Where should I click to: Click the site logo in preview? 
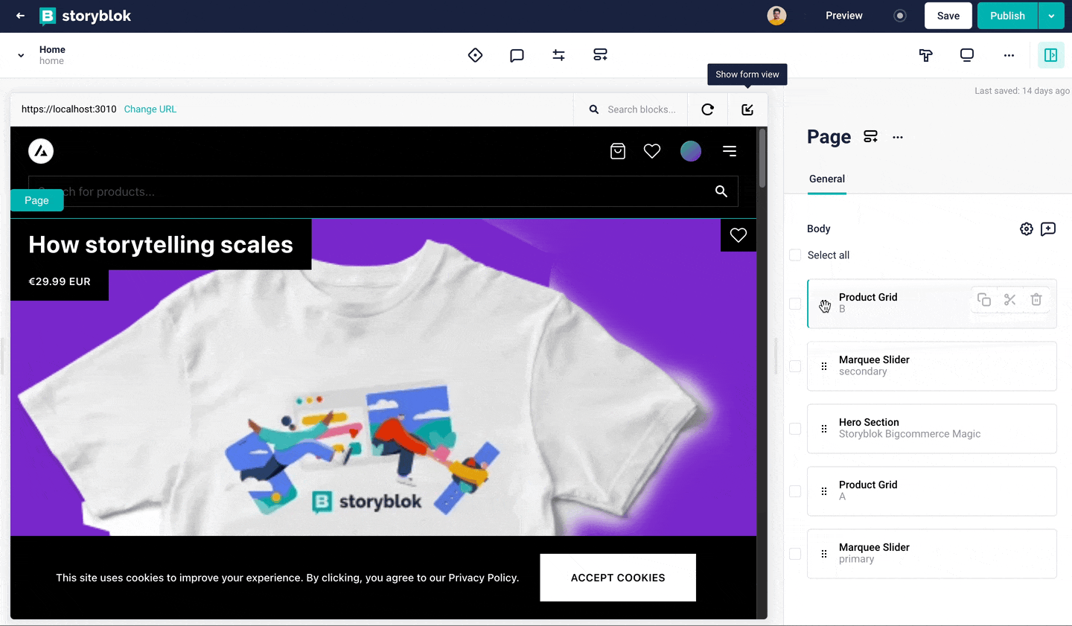point(41,151)
